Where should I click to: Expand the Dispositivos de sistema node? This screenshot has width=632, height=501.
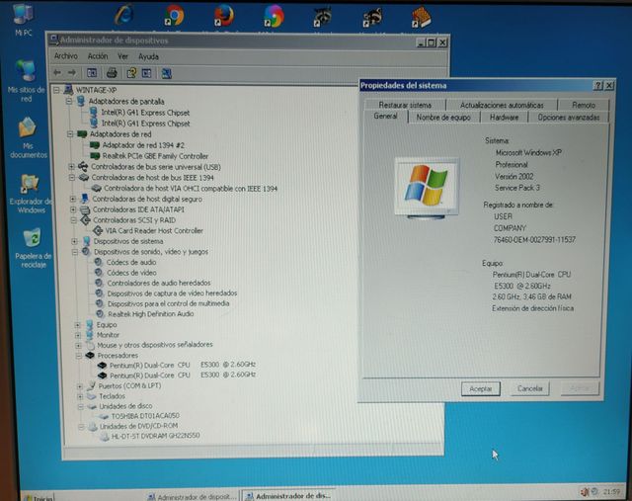(x=75, y=241)
